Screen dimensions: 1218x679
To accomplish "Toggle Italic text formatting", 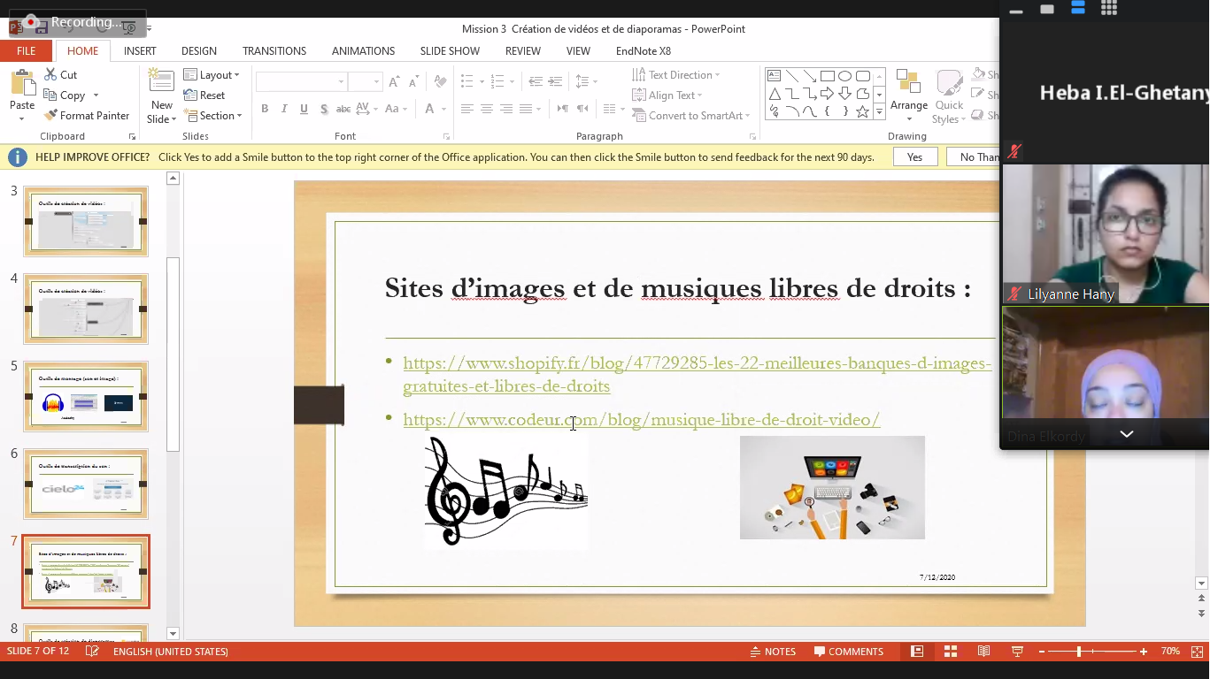I will tap(284, 109).
